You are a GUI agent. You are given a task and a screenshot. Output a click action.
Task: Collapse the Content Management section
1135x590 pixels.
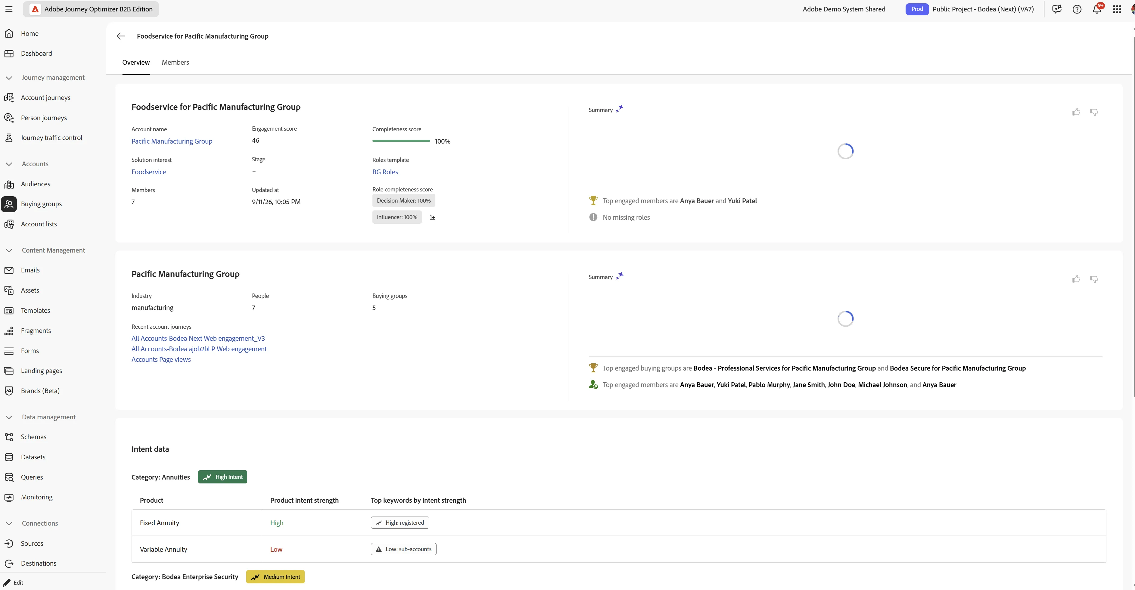[9, 250]
